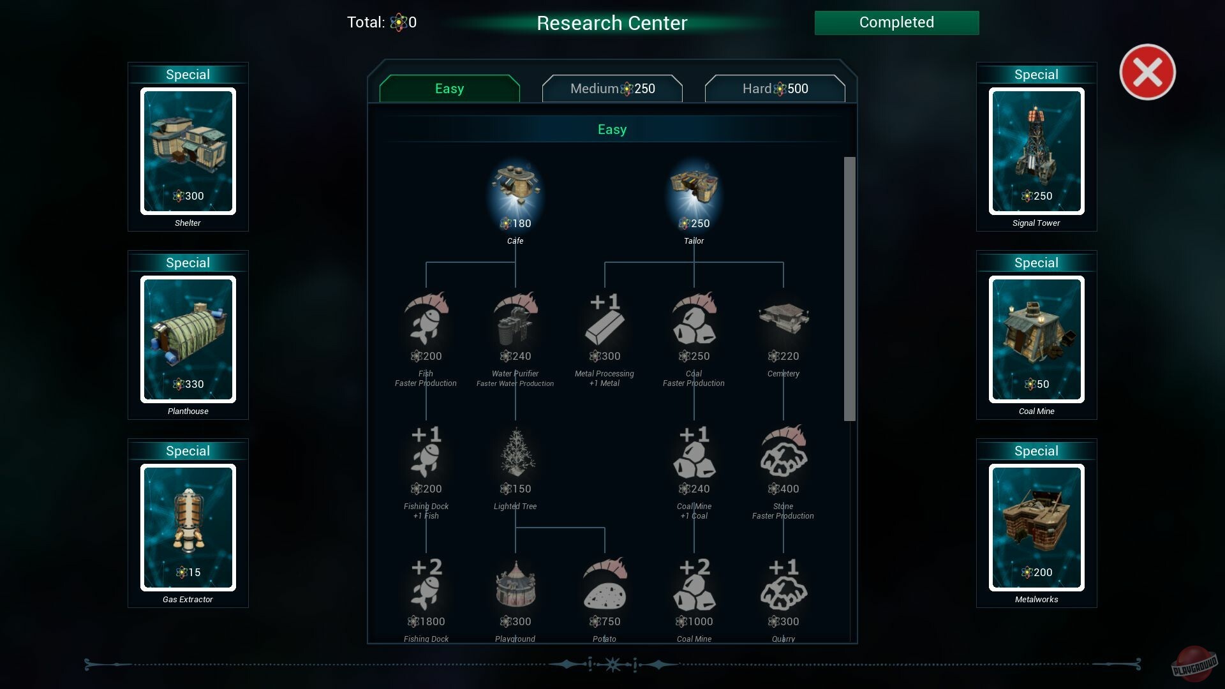
Task: Choose Coal Mine +1 Coal upgrade
Action: [x=694, y=452]
